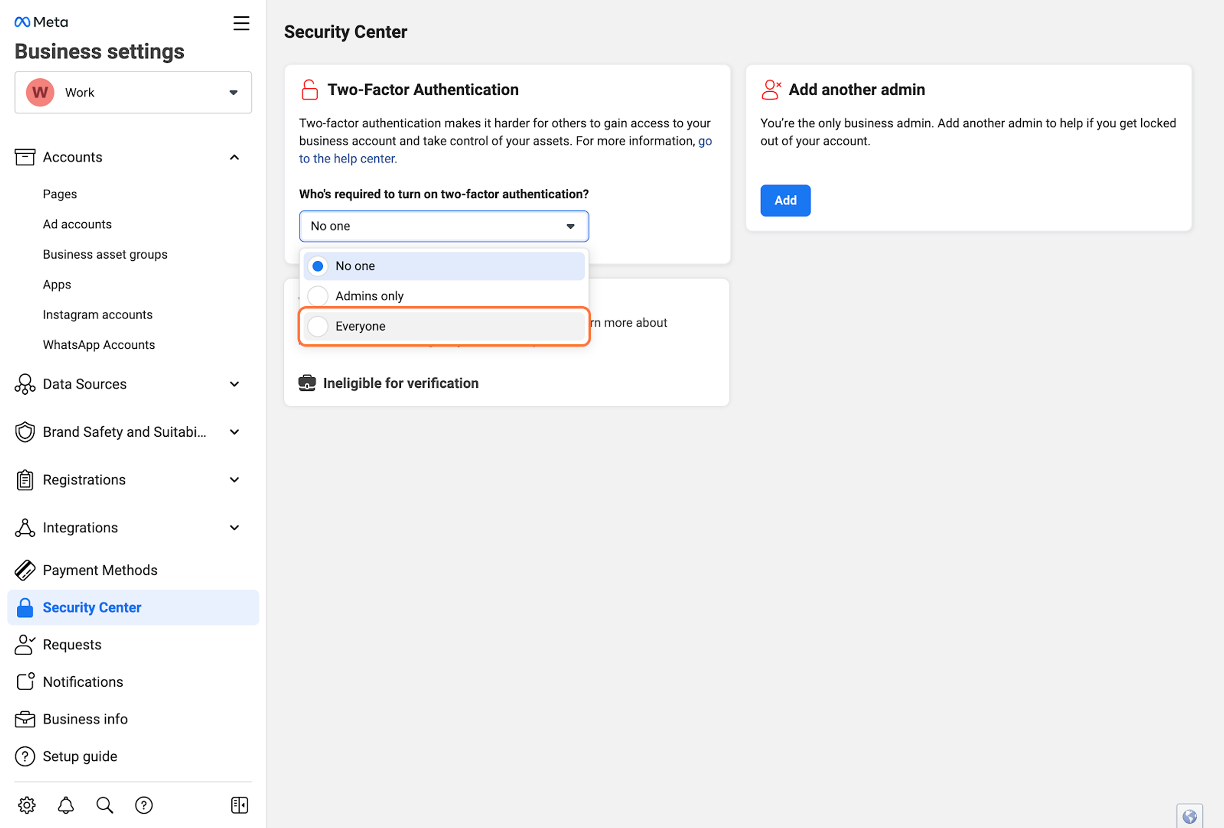This screenshot has height=828, width=1224.
Task: Click the help question mark icon
Action: (x=144, y=805)
